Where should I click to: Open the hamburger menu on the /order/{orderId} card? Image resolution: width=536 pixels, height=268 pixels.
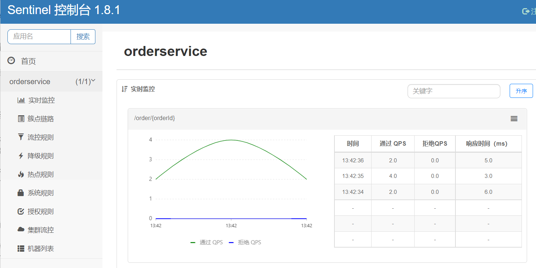tap(514, 119)
